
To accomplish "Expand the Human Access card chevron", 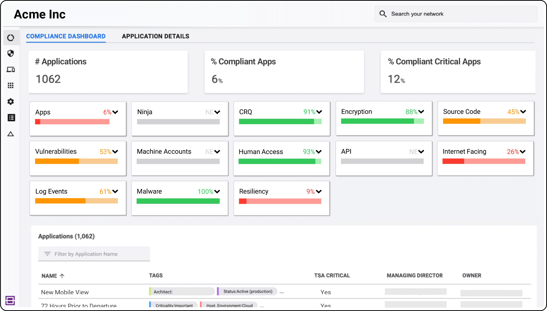I will [319, 152].
